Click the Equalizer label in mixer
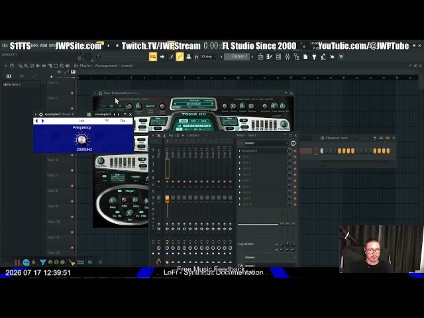Viewport: 424px width, 318px height. (x=246, y=244)
